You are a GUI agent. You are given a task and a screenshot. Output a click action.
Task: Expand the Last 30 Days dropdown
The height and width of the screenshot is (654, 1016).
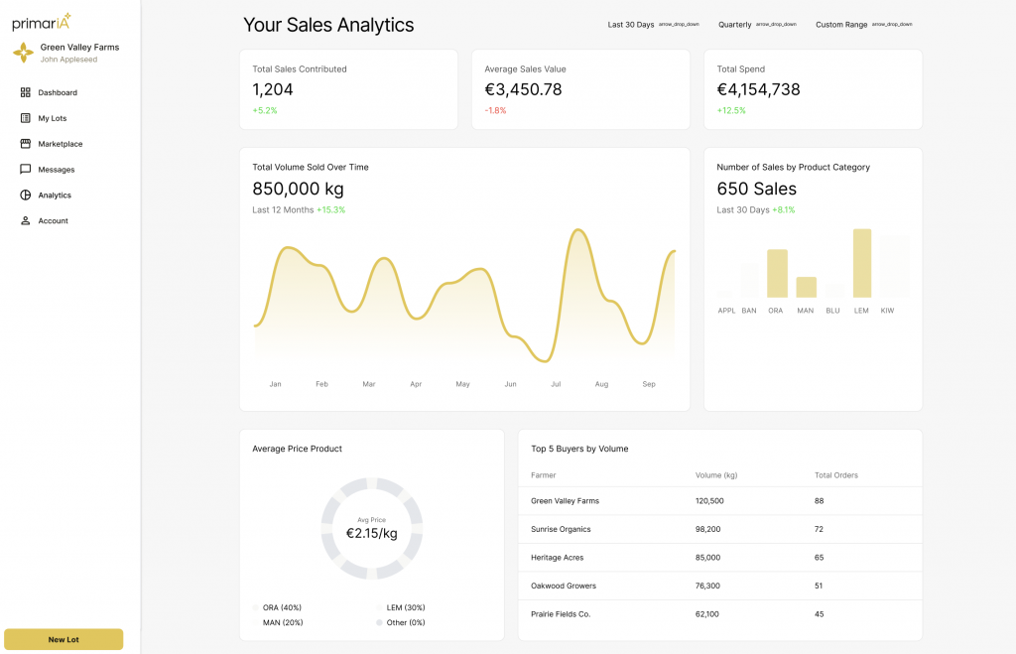click(653, 24)
